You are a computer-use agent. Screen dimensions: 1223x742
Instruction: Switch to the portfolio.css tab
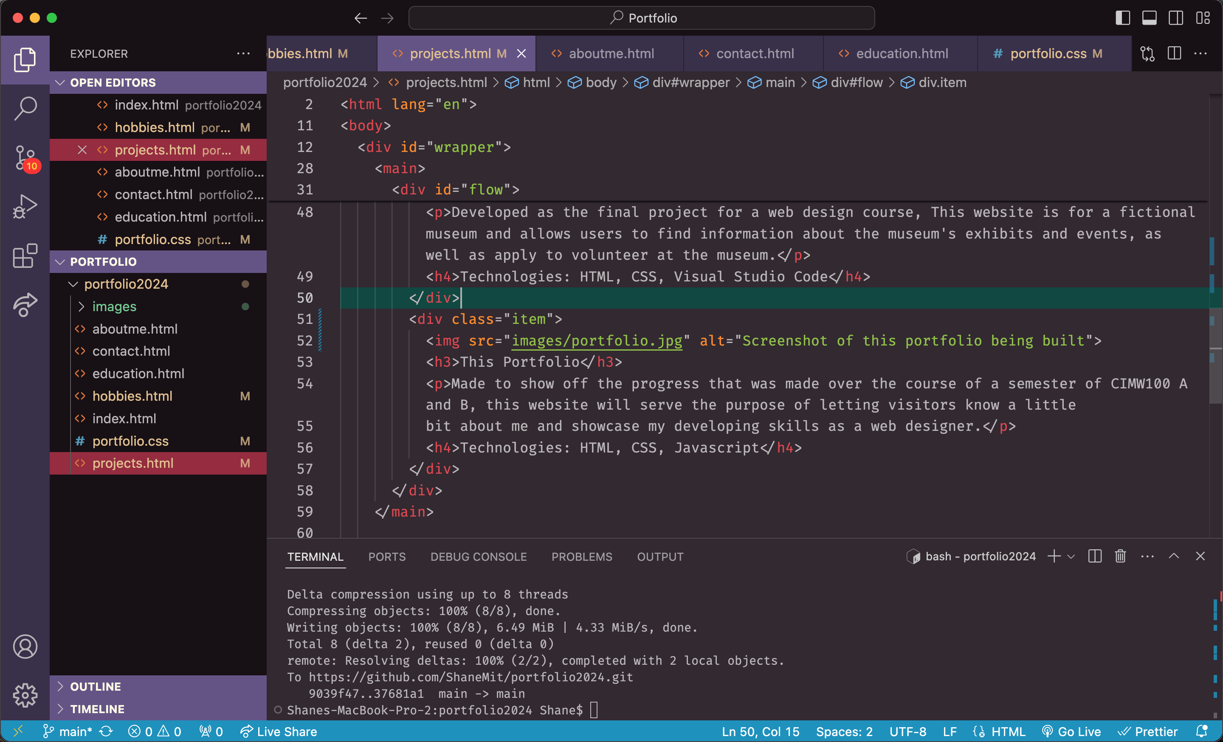[x=1054, y=53]
